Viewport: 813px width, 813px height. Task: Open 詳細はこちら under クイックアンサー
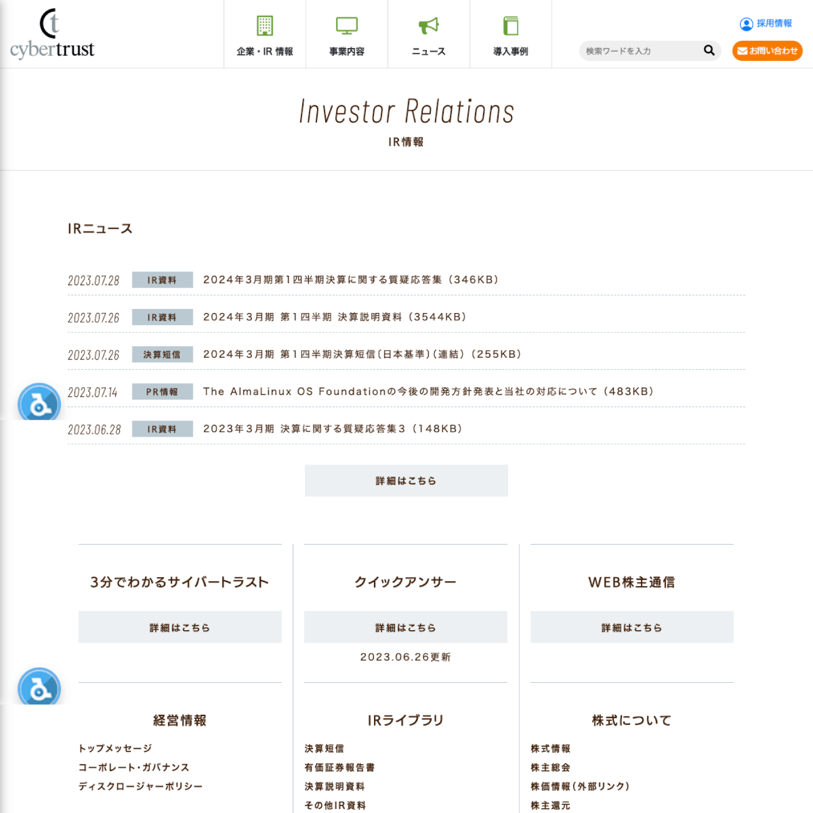pyautogui.click(x=405, y=627)
